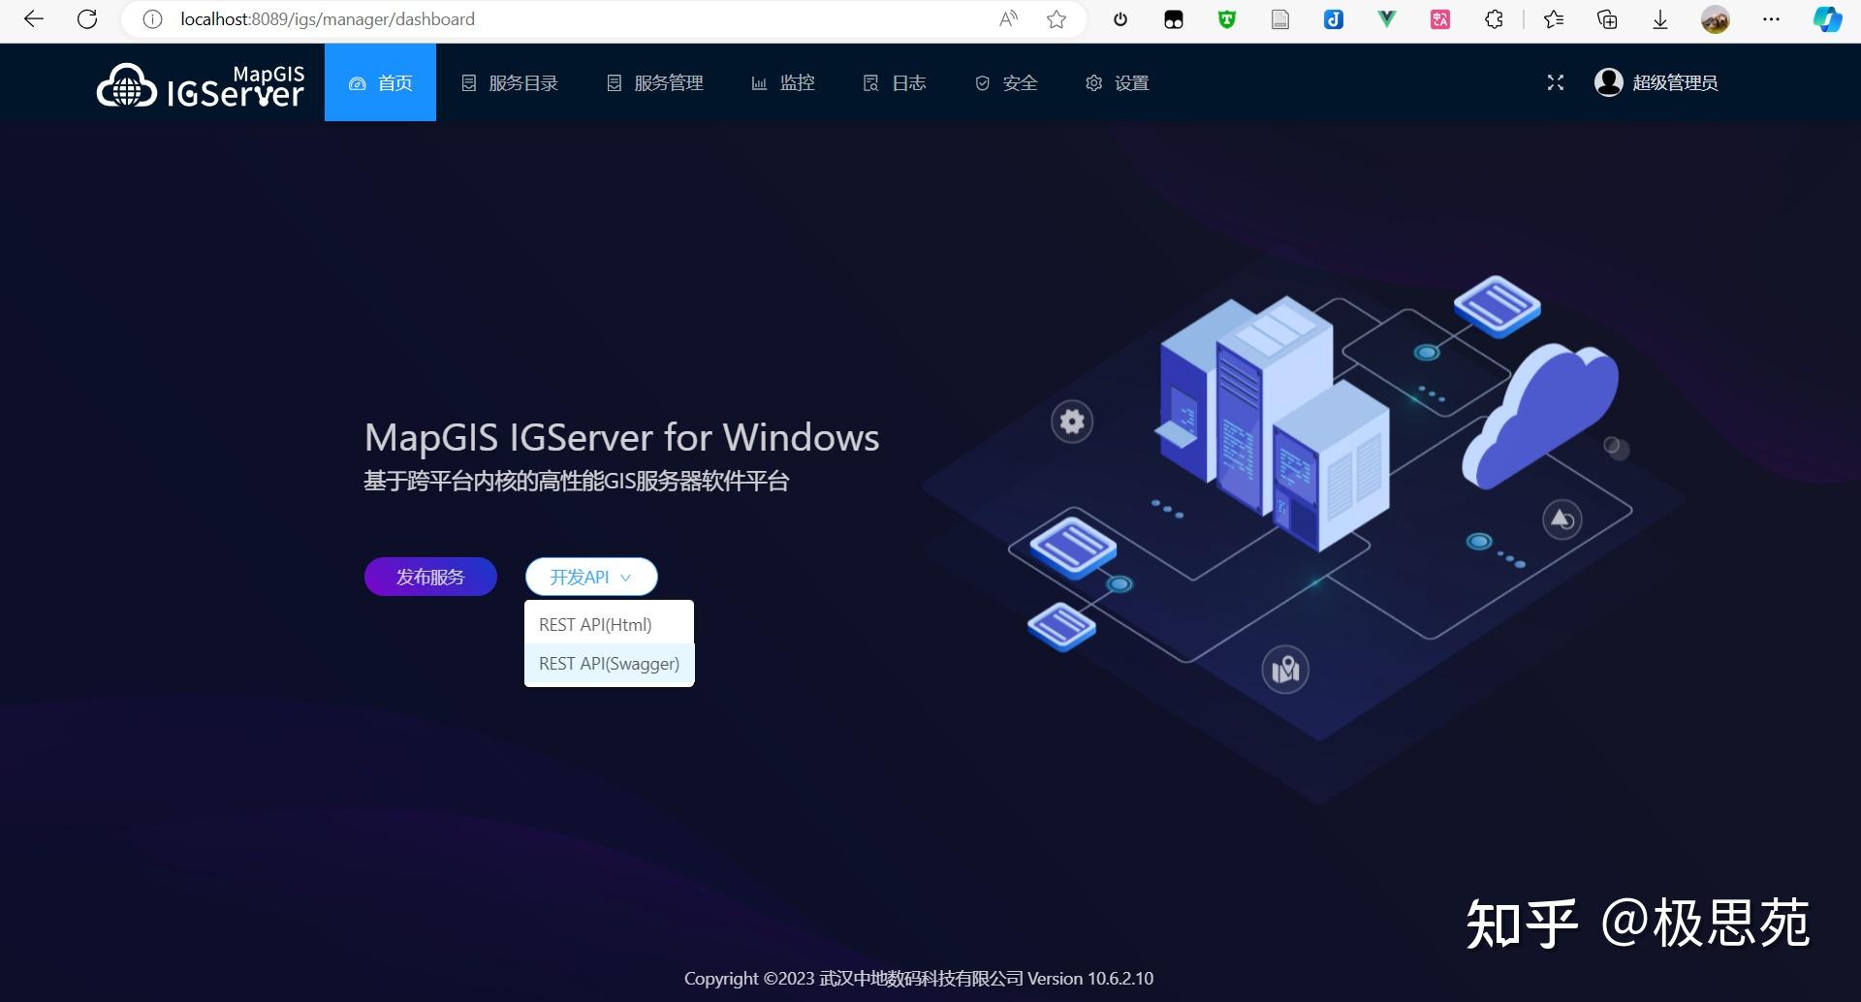Image resolution: width=1861 pixels, height=1002 pixels.
Task: Open the 超级管理员 user avatar
Action: (x=1608, y=82)
